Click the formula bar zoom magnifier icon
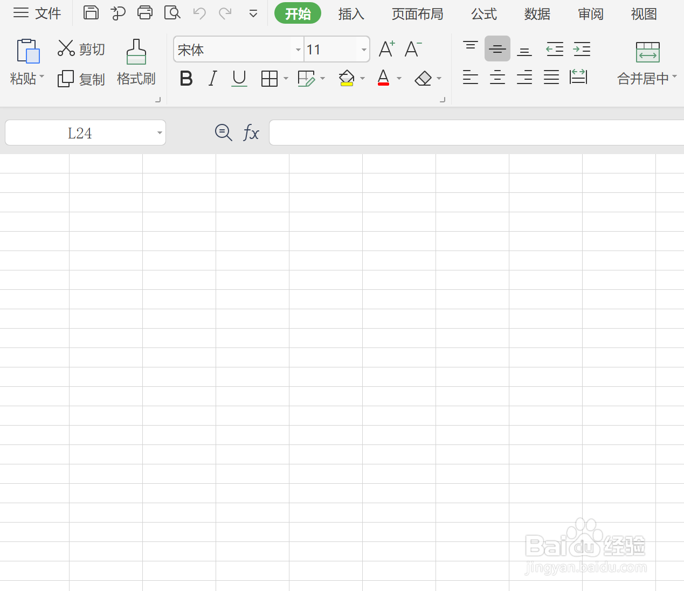 tap(223, 133)
